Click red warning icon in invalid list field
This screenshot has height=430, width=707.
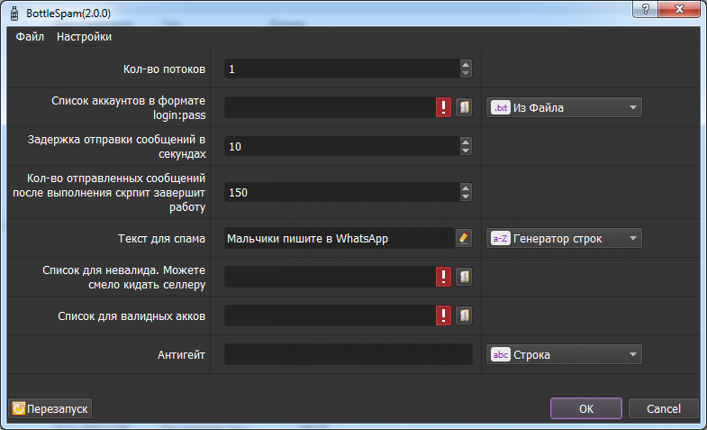(x=443, y=276)
